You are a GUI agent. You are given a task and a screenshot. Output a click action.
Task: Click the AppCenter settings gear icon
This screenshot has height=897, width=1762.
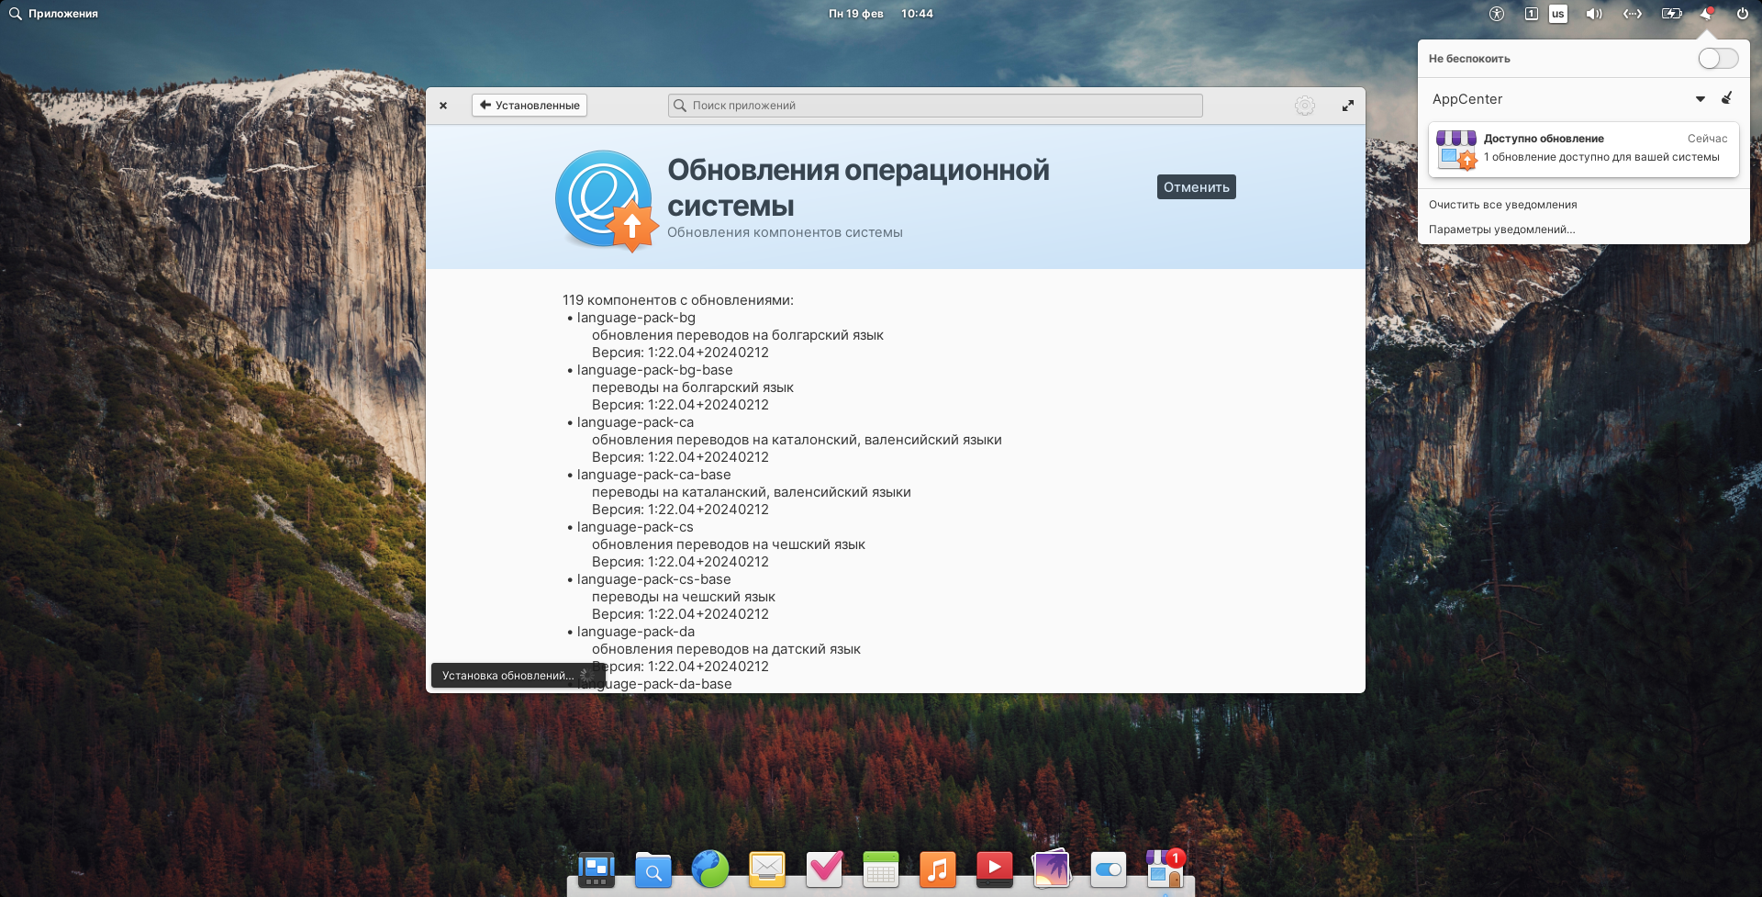coord(1304,106)
